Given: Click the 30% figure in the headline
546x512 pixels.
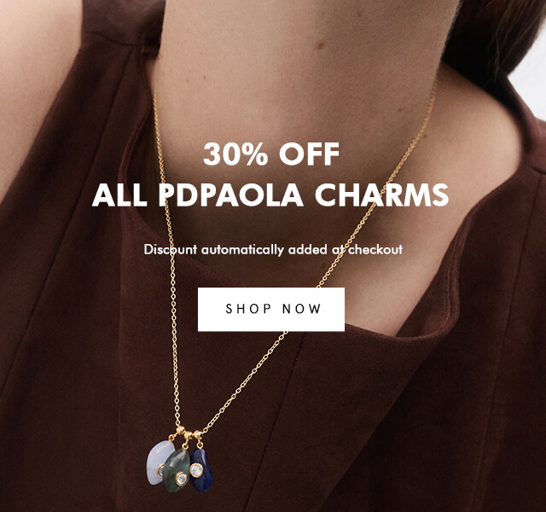Looking at the screenshot, I should [x=235, y=154].
